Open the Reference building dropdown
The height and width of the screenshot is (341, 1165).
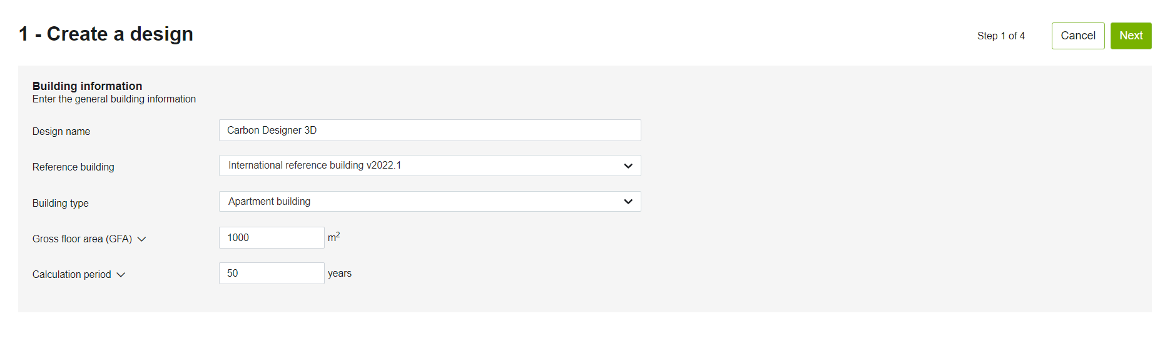tap(429, 166)
